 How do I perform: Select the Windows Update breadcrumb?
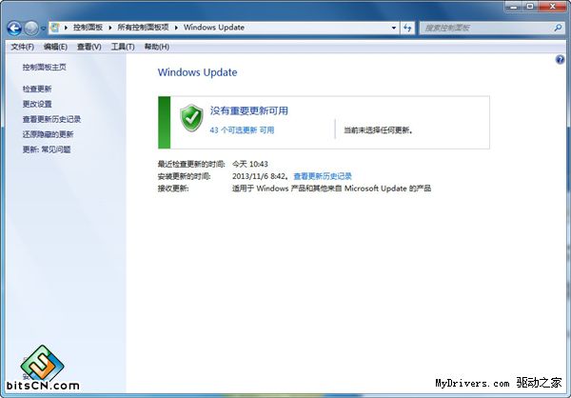click(x=214, y=28)
